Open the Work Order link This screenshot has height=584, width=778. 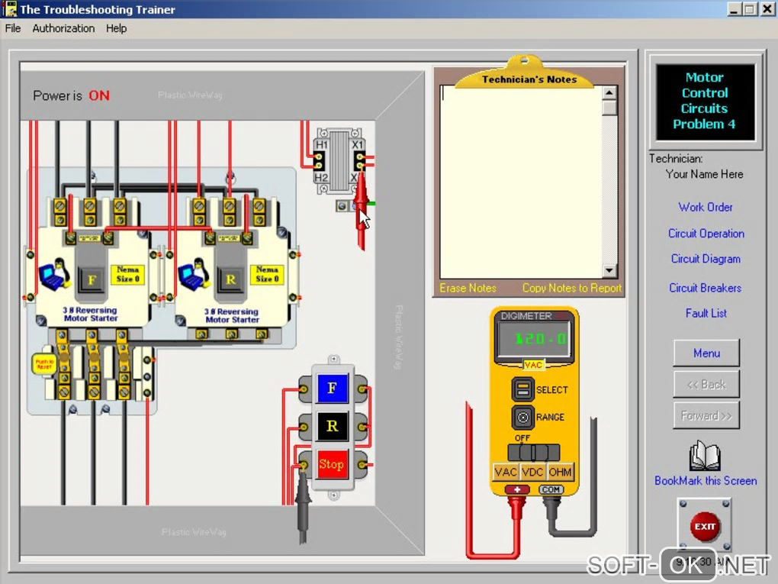pos(705,207)
